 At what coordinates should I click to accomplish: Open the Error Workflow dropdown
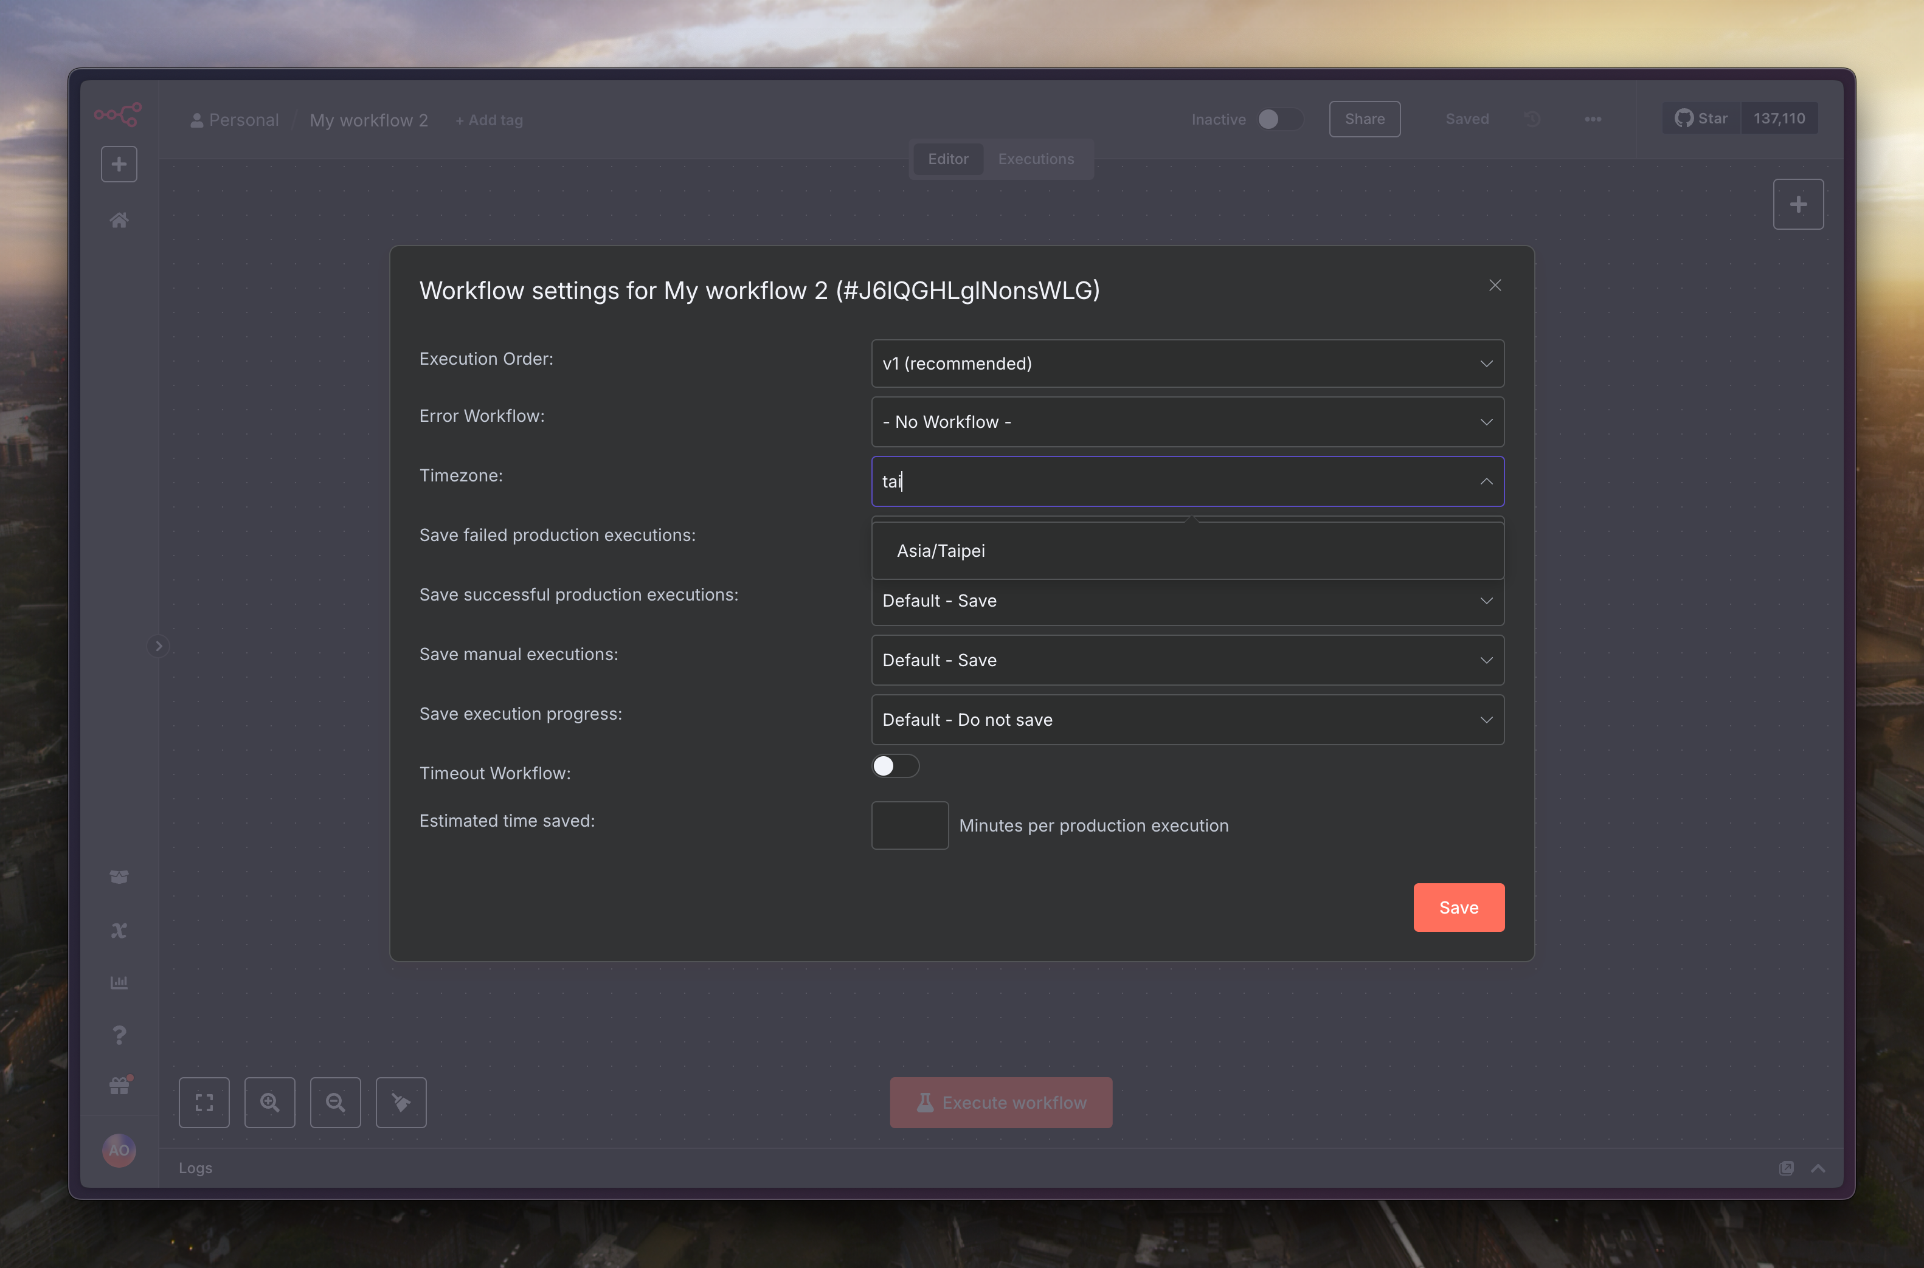1186,422
